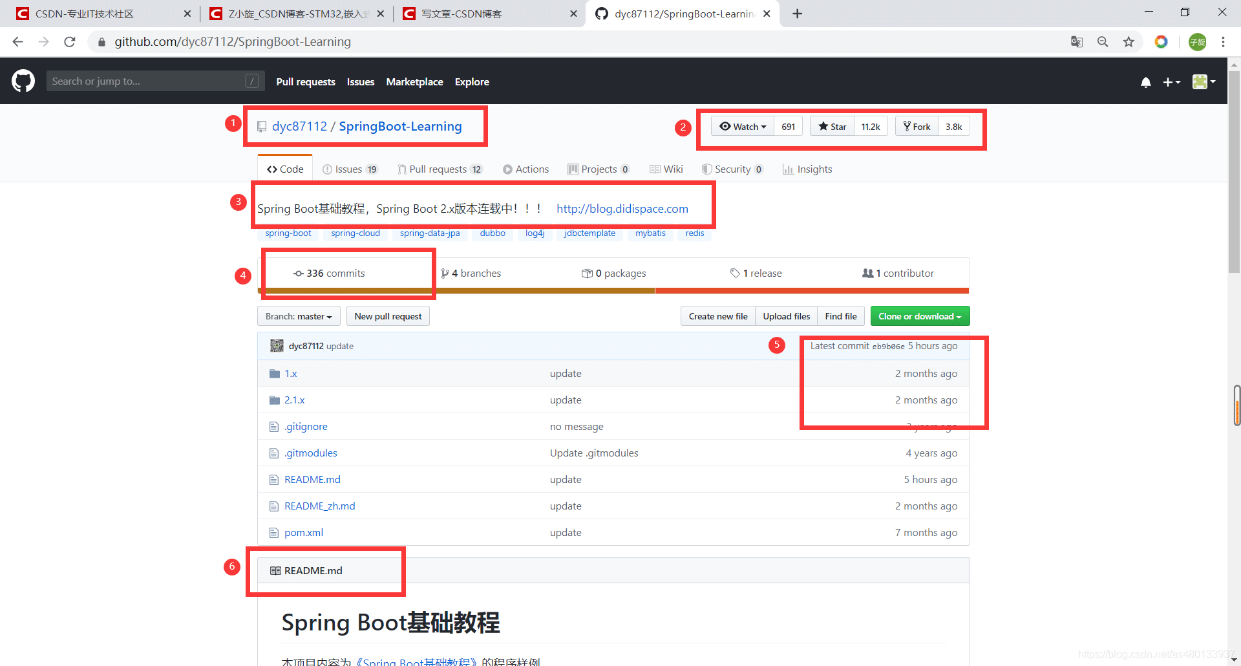Open a new browser tab
Viewport: 1241px width, 666px height.
click(x=798, y=14)
